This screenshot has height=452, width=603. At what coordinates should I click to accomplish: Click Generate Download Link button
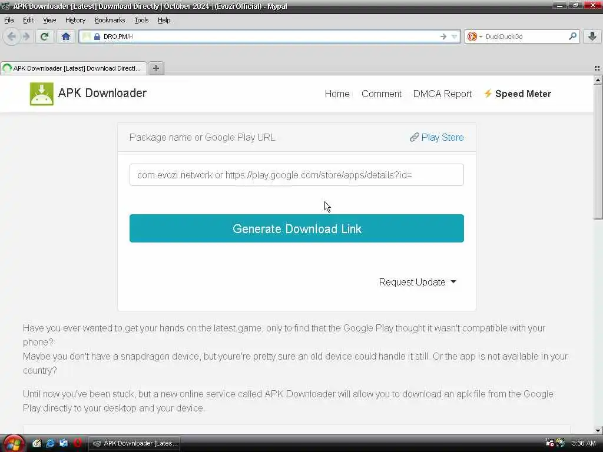[x=297, y=228]
